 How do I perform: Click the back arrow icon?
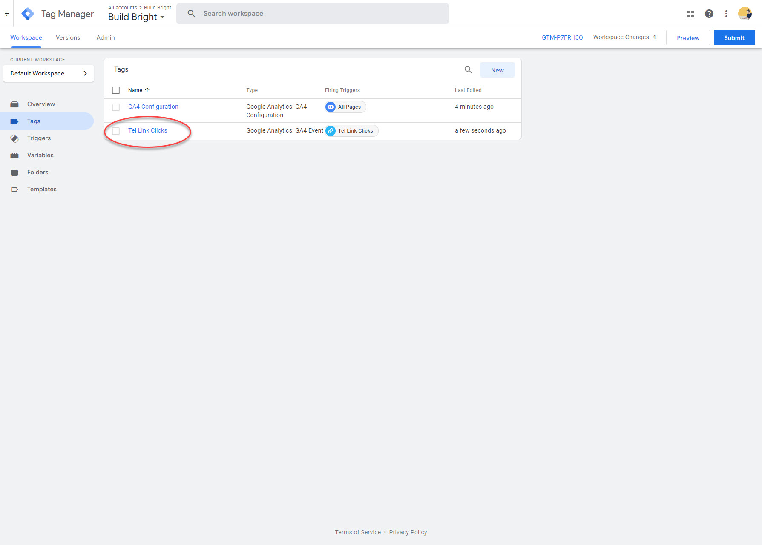(7, 14)
